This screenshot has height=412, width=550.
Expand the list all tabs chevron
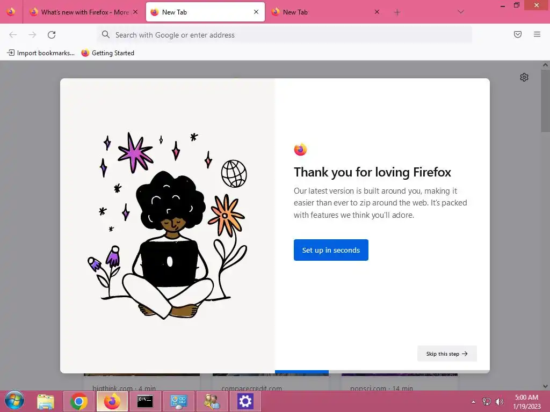[461, 12]
